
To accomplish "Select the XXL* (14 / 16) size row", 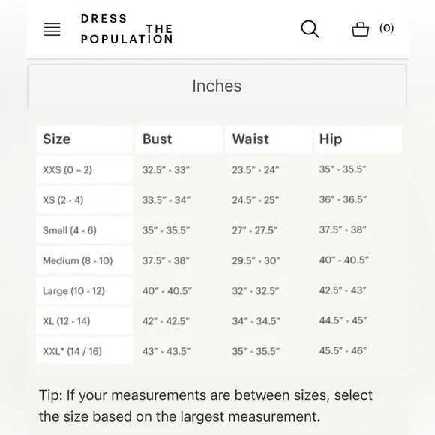I will pyautogui.click(x=219, y=351).
